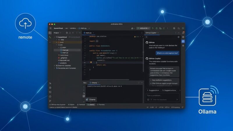This screenshot has width=233, height=131.
Task: Hide the Run panel with minus icon
Action: (x=142, y=83)
